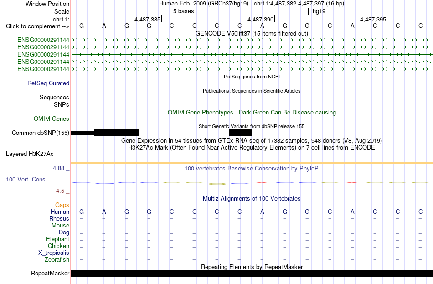The width and height of the screenshot is (433, 284).
Task: Click the wide black dbSNP variant block on the left
Action: point(116,133)
